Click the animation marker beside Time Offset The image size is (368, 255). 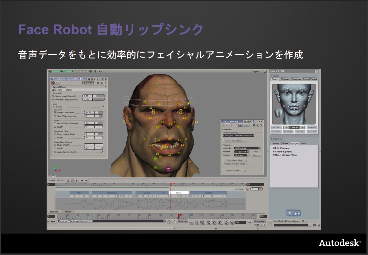coord(55,116)
